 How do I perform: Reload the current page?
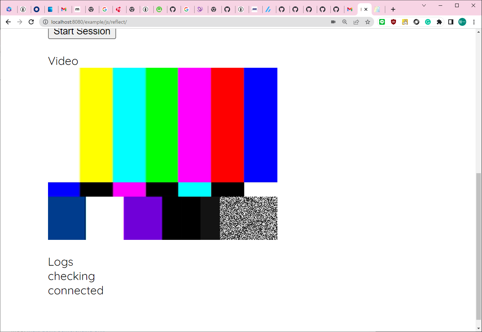pyautogui.click(x=31, y=22)
